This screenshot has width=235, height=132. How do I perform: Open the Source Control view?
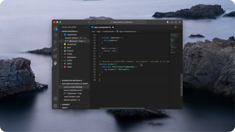pyautogui.click(x=56, y=42)
